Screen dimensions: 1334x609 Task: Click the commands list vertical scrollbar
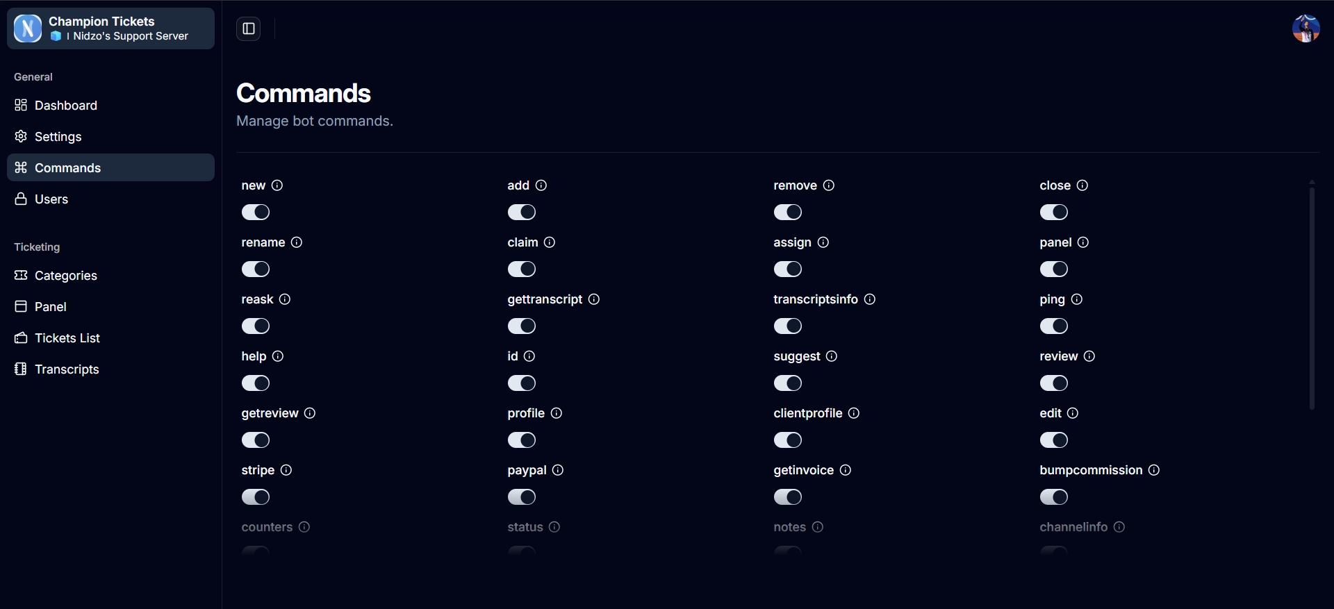click(x=1312, y=295)
